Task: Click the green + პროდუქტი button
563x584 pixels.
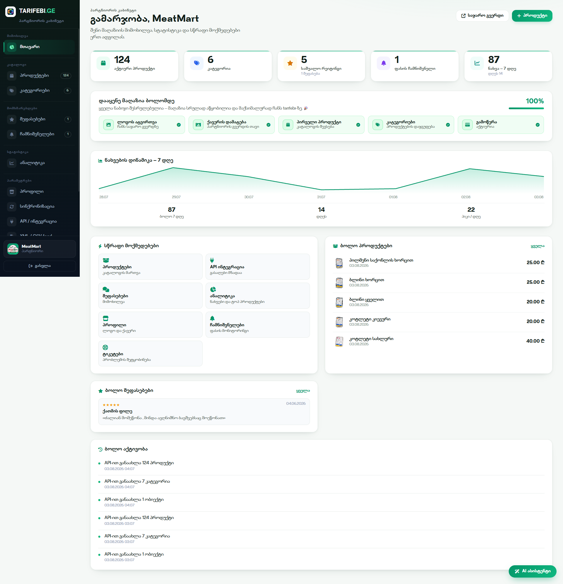Action: (x=532, y=16)
